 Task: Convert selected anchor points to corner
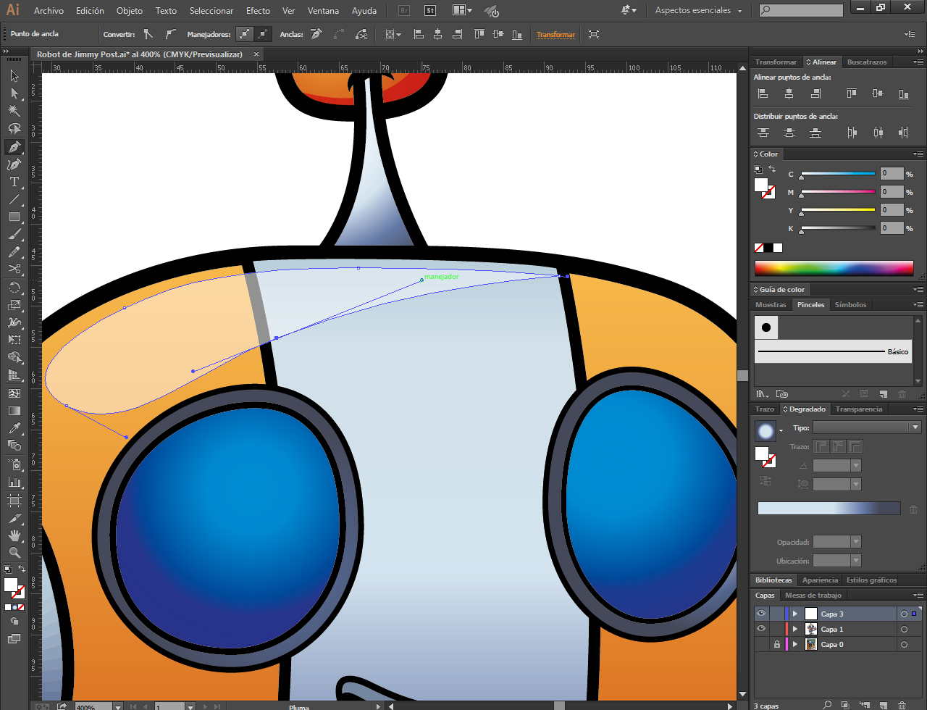pos(148,34)
